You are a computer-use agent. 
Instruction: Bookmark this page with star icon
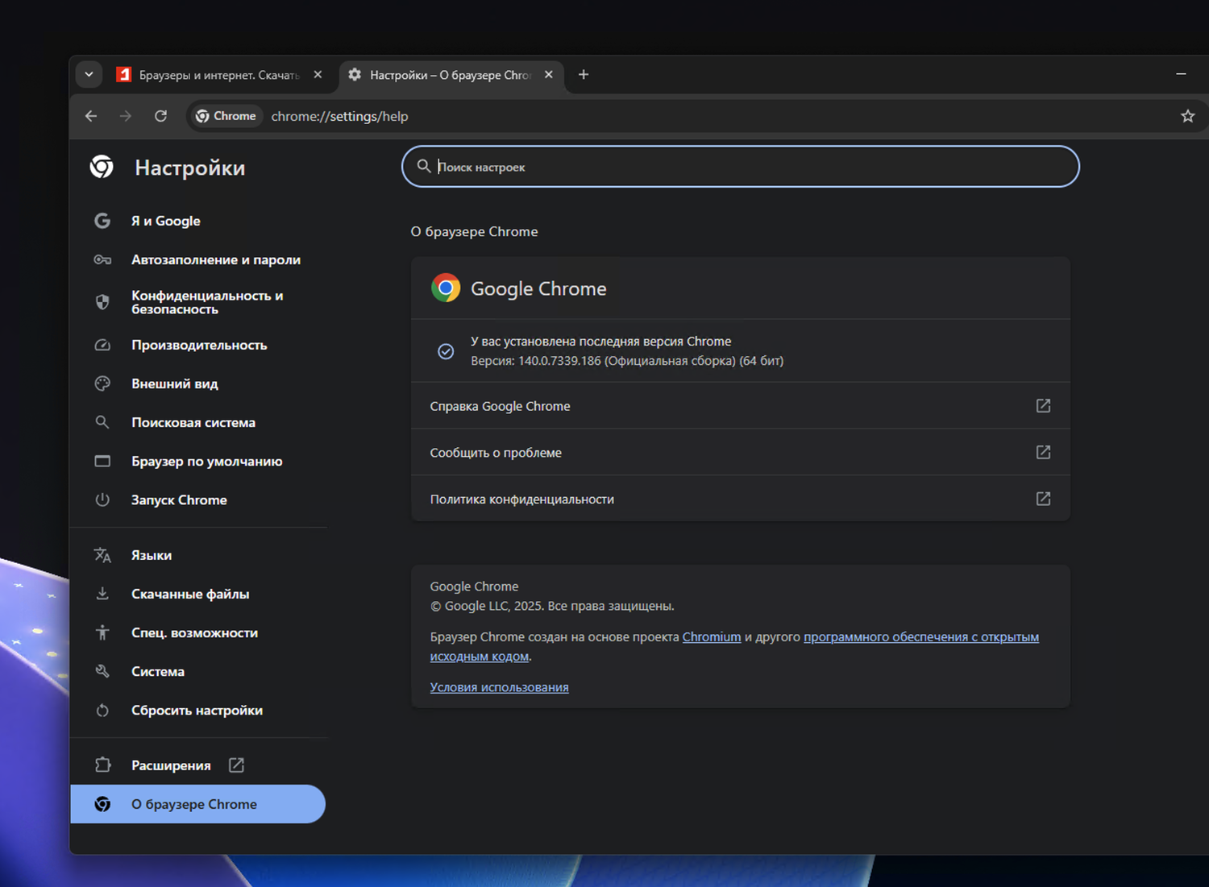pyautogui.click(x=1187, y=116)
